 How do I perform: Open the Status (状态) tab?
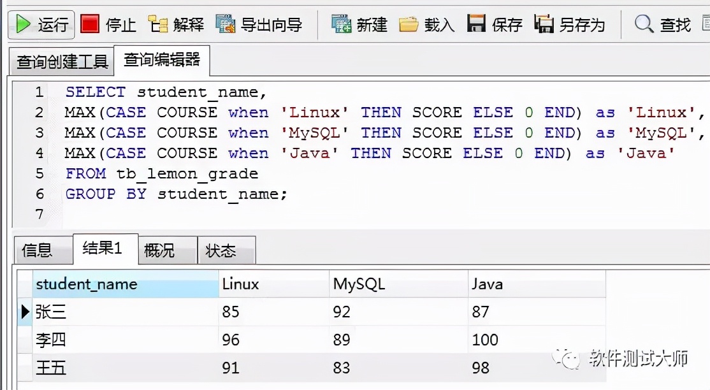pyautogui.click(x=221, y=250)
